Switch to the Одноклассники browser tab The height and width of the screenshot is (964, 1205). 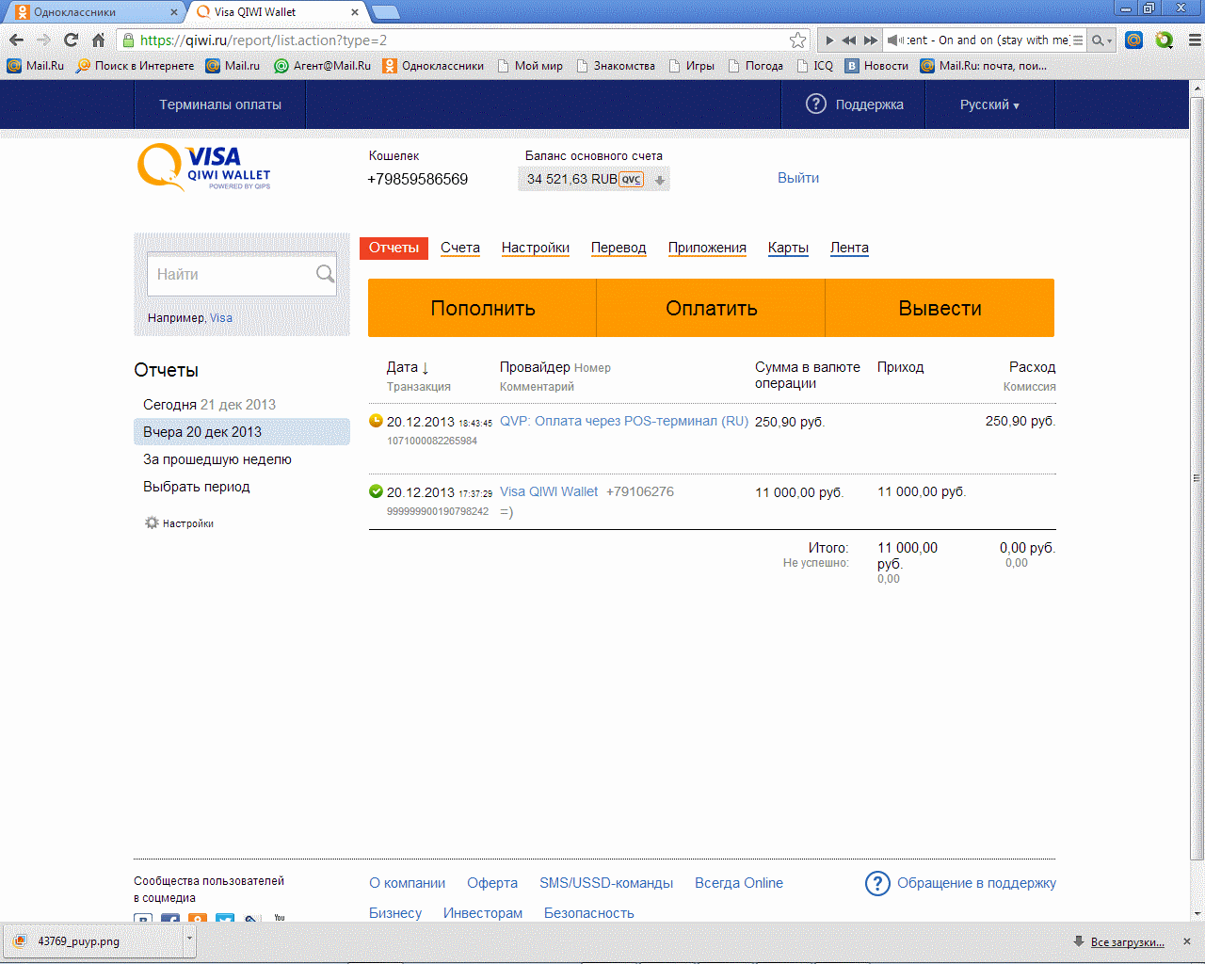click(94, 12)
